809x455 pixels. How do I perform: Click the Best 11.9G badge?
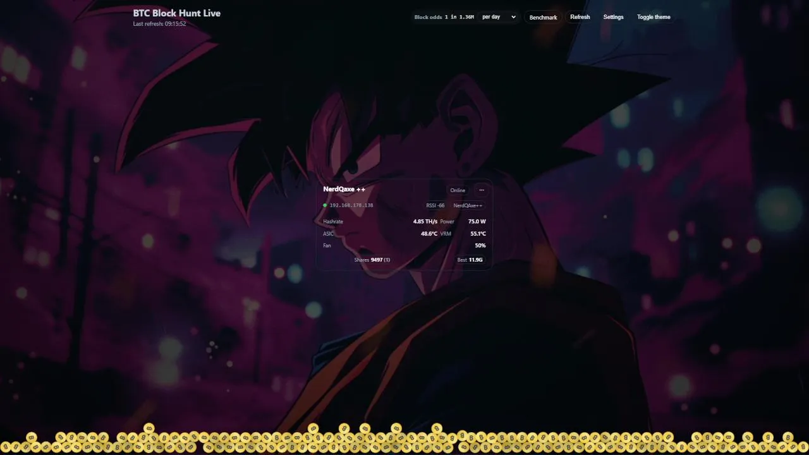[470, 260]
